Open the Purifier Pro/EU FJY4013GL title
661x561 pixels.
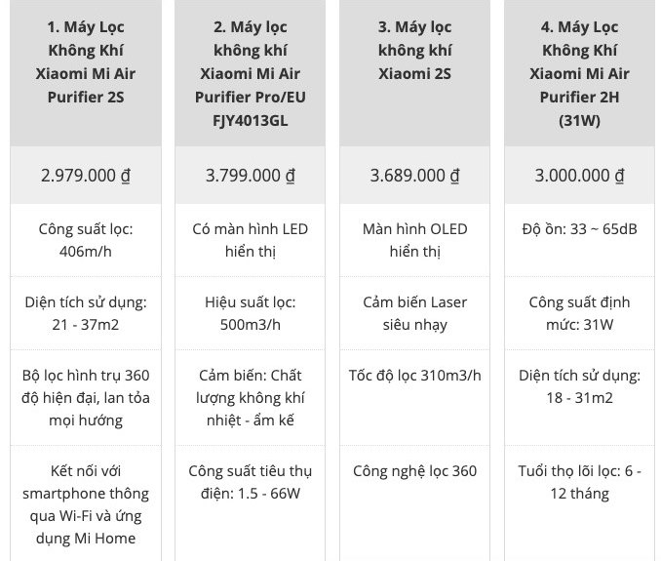[x=250, y=74]
